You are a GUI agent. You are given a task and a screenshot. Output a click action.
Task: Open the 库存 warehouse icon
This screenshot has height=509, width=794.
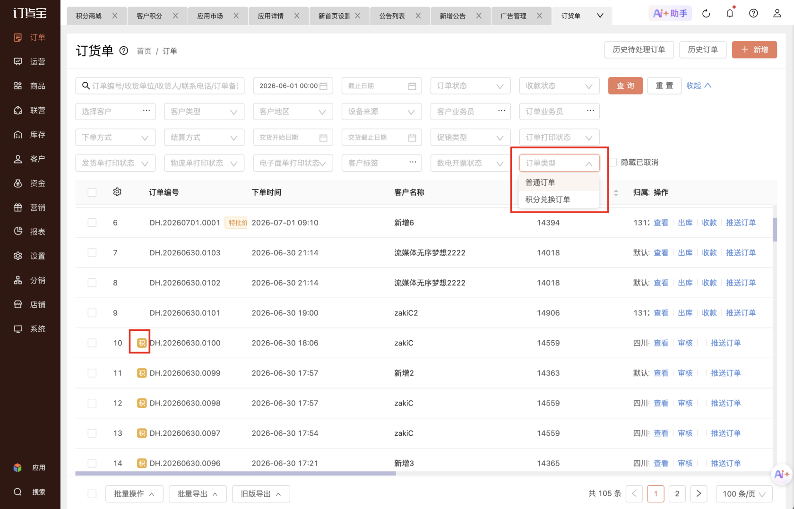point(18,135)
